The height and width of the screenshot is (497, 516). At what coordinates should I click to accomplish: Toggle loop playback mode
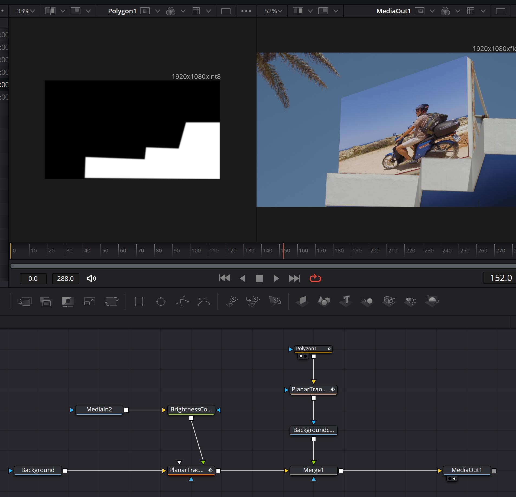coord(315,278)
